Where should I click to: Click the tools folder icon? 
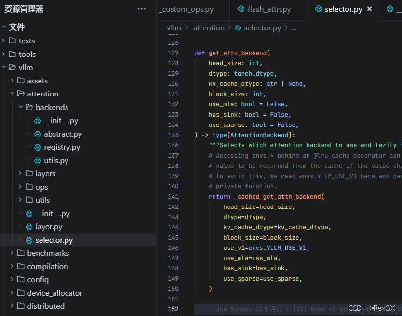12,54
